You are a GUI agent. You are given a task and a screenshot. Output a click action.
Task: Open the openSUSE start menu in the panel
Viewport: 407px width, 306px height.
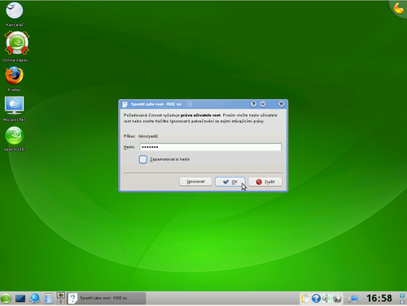[6, 299]
